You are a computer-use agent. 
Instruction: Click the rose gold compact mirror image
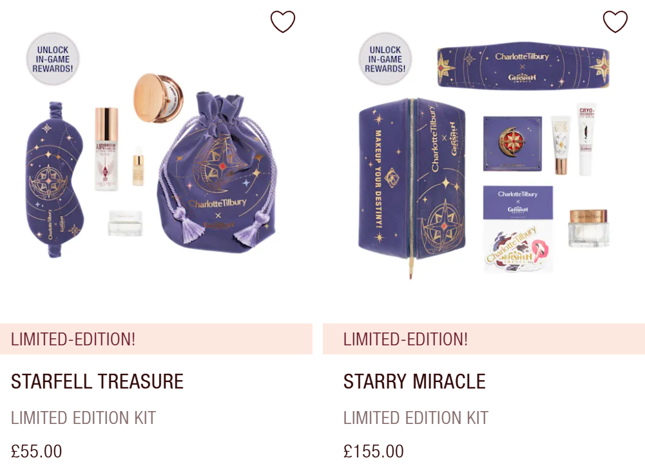click(158, 98)
